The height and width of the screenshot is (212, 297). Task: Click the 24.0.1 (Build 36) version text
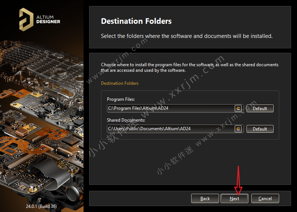pyautogui.click(x=42, y=206)
